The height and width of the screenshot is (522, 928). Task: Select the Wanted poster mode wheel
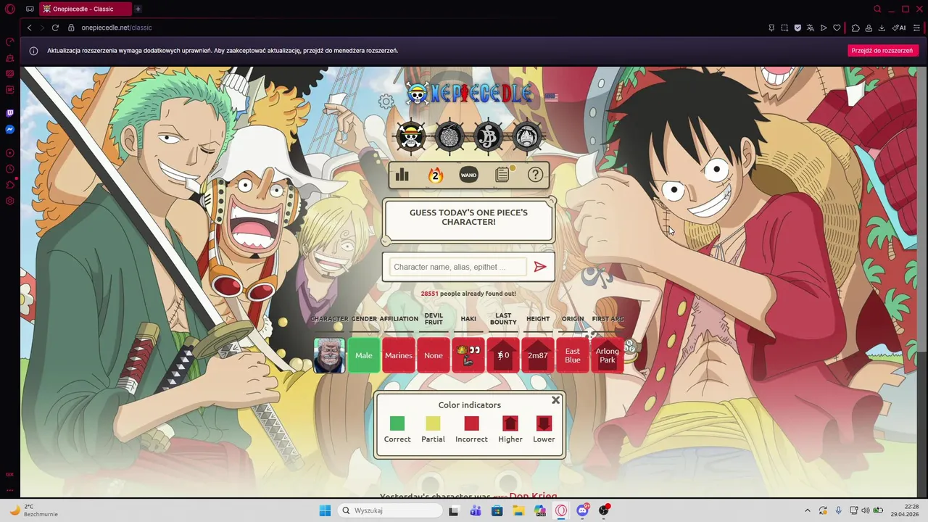[x=489, y=136]
